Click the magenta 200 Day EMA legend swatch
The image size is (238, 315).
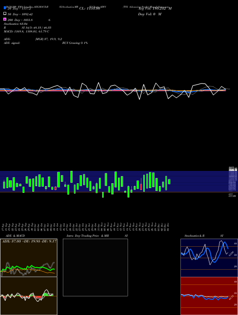pyautogui.click(x=5, y=19)
